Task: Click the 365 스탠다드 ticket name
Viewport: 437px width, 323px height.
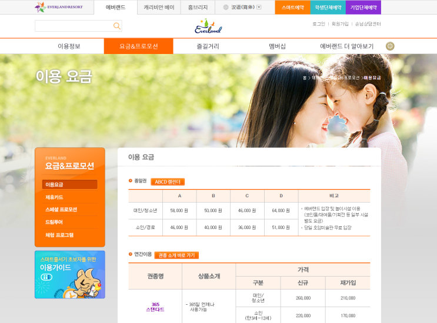Action: click(x=155, y=307)
